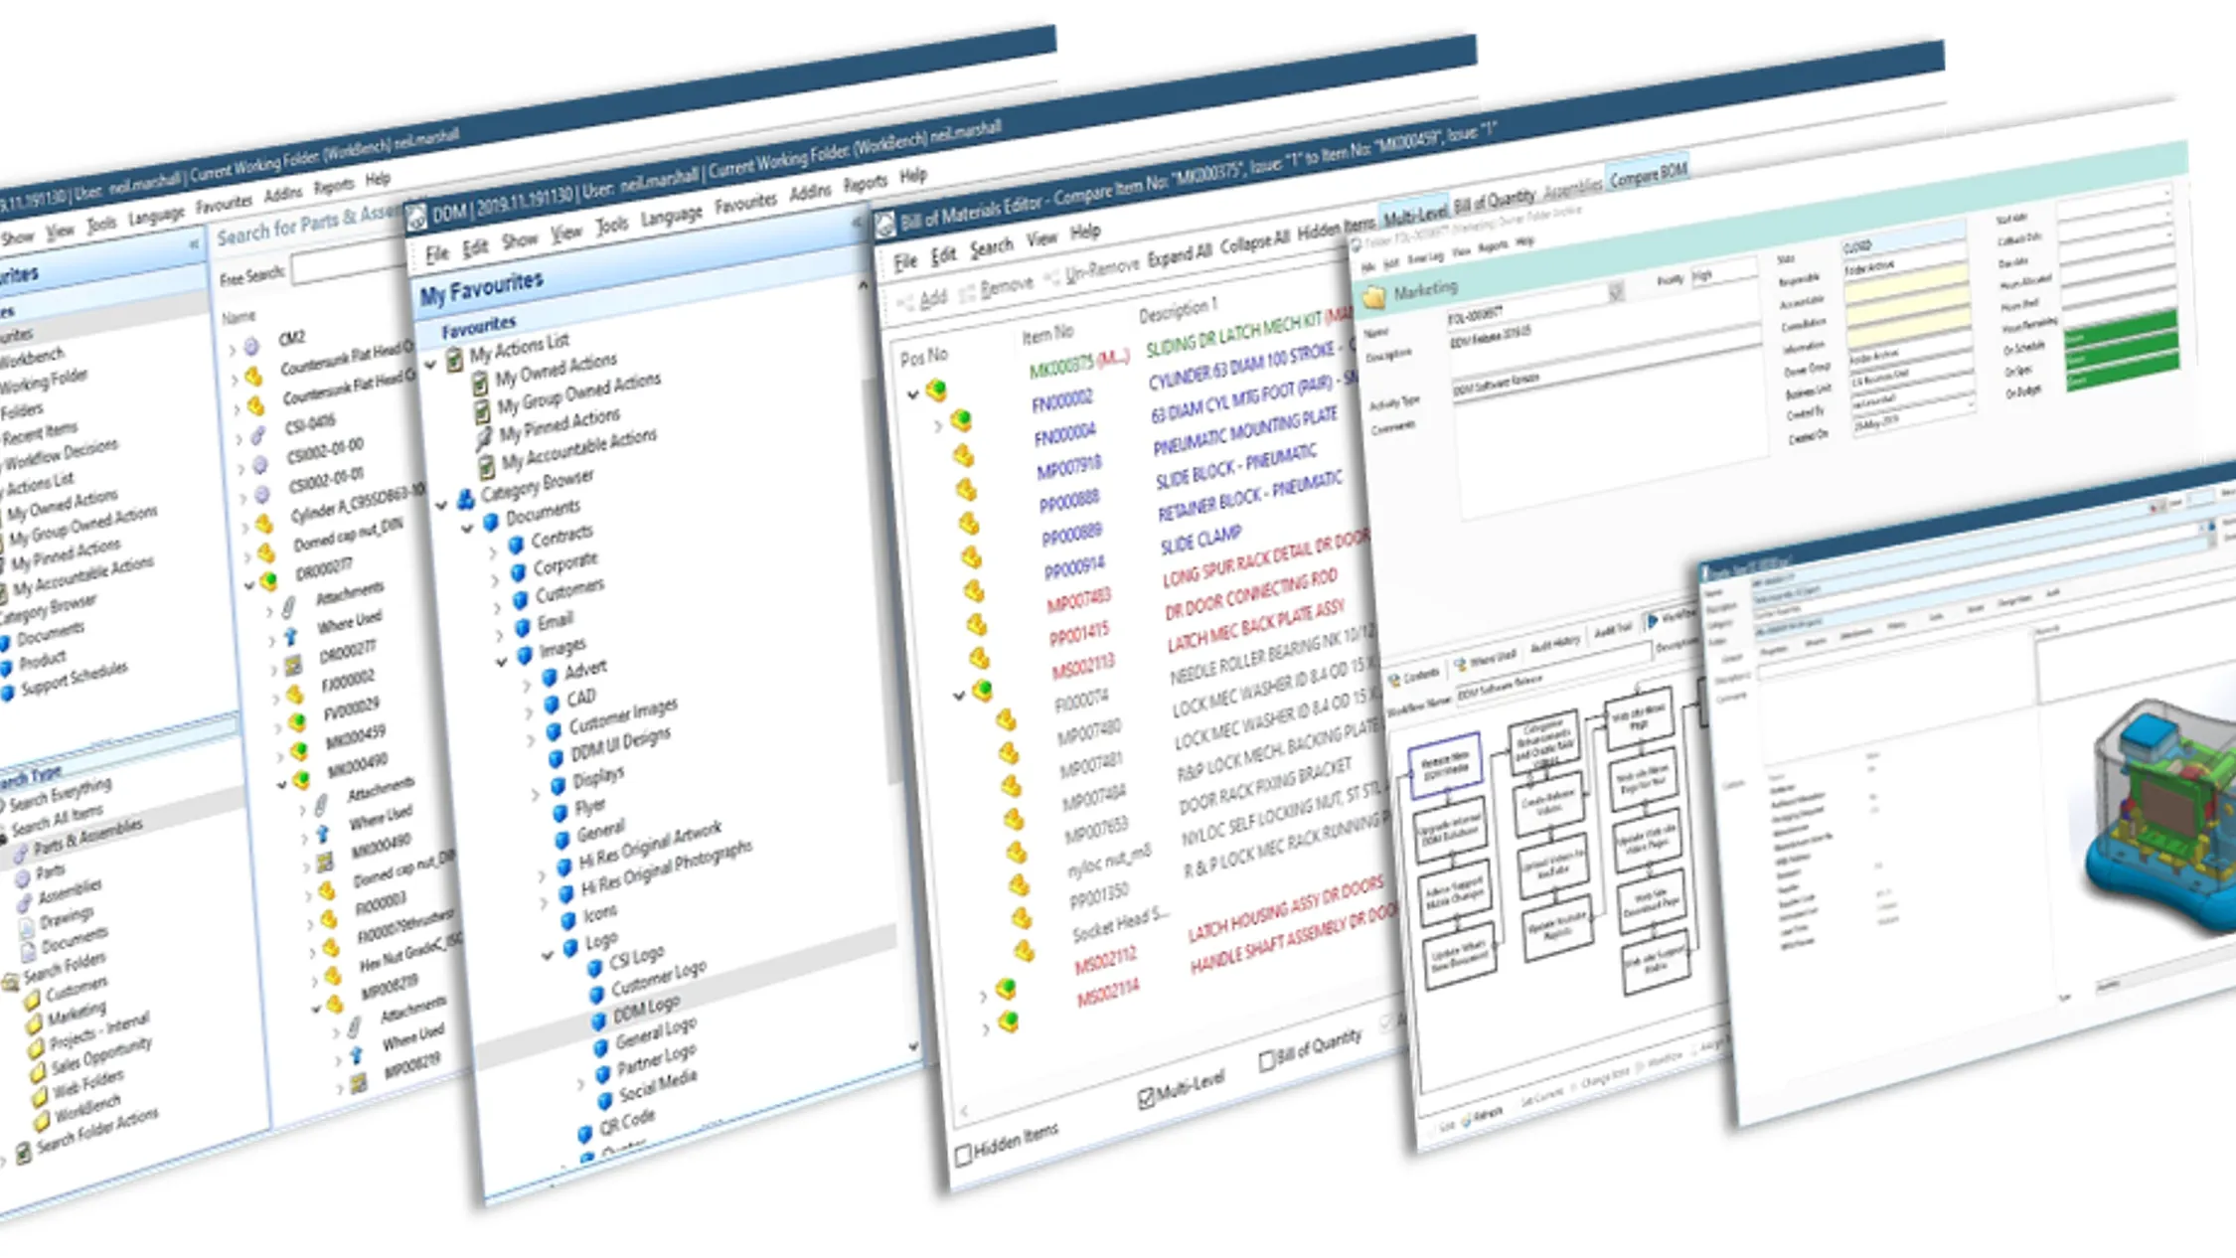Click the Refresh icon at Marketing window bottom
The height and width of the screenshot is (1258, 2236).
click(1466, 1120)
